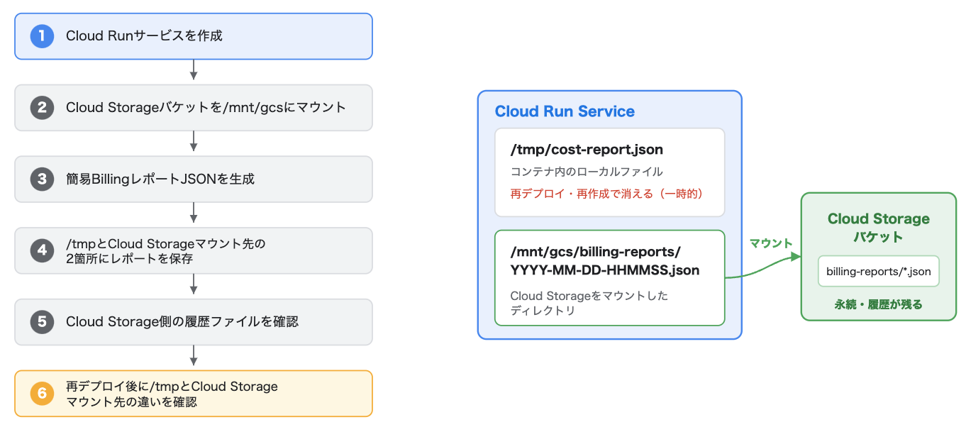Viewport: 966px width, 427px height.
Task: Click "/mnt/gcs/billing-reports/" path heading
Action: 595,252
